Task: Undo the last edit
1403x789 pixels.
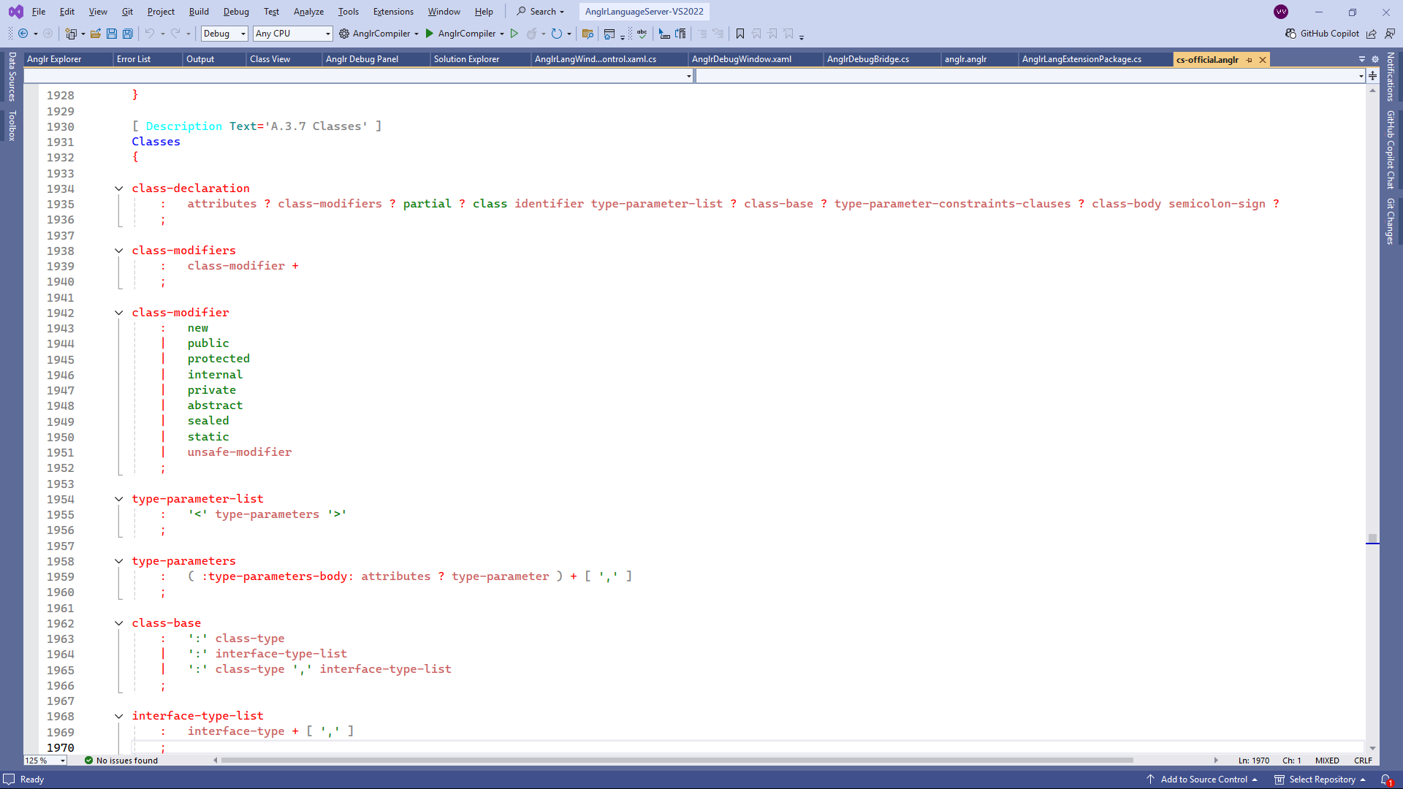Action: click(148, 34)
